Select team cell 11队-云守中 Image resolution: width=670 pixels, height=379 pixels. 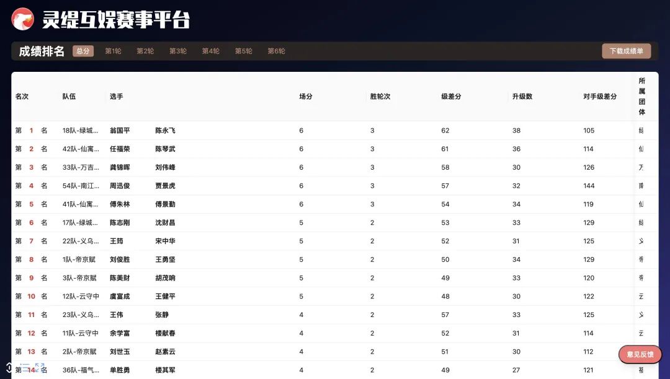tap(80, 333)
